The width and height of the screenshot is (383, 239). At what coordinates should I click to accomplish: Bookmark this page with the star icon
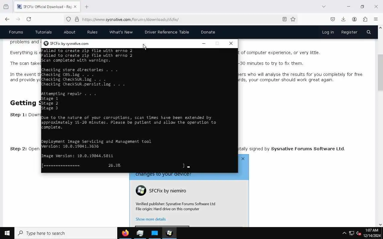tap(293, 19)
